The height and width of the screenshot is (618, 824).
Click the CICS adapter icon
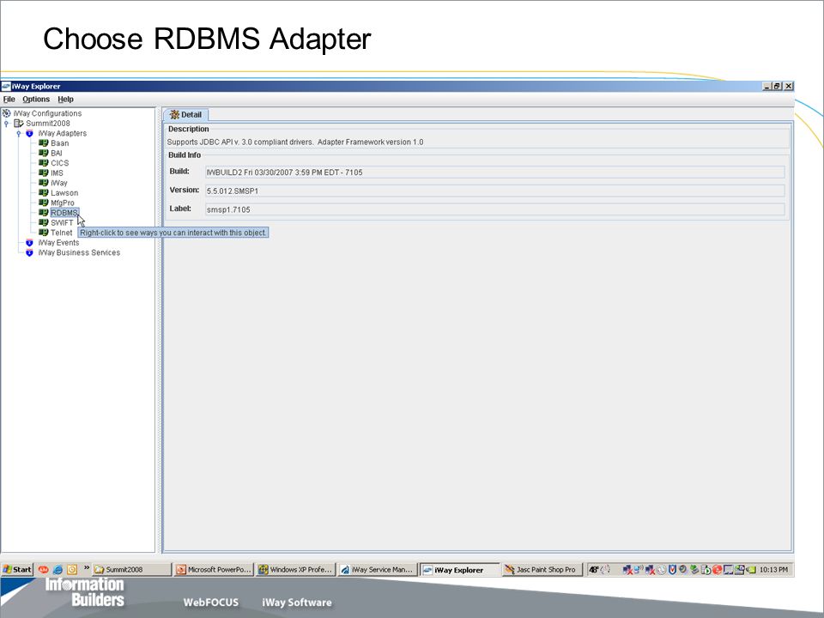click(x=44, y=163)
